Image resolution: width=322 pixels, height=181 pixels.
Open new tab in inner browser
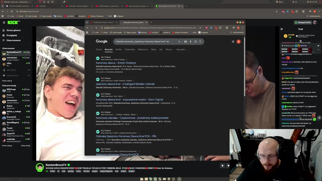(x=151, y=22)
